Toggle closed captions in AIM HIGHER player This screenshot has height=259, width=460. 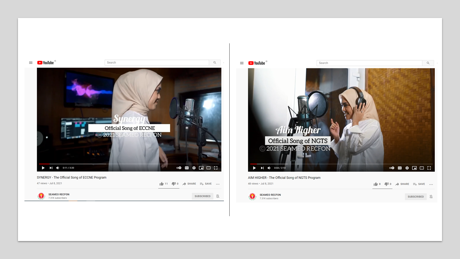point(399,168)
